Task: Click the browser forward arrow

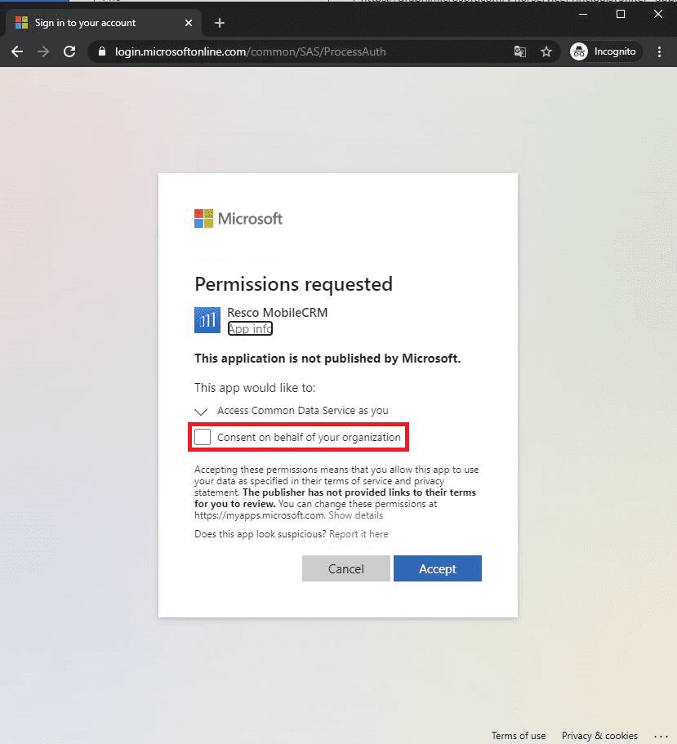Action: (x=43, y=51)
